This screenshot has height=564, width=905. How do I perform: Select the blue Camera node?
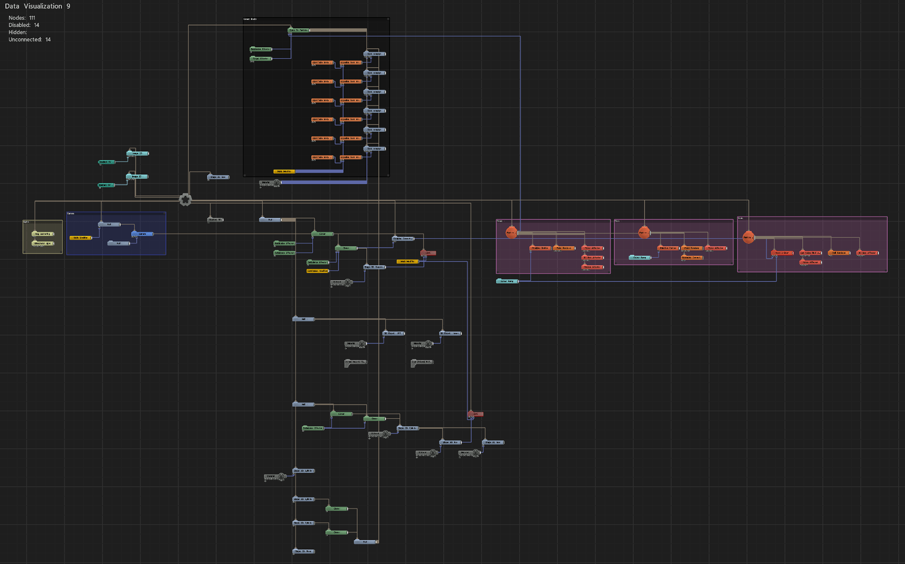coord(142,234)
